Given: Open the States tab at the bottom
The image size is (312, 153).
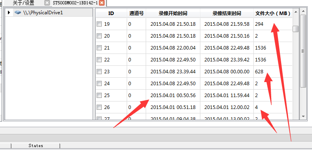Looking at the screenshot, I should [36, 145].
